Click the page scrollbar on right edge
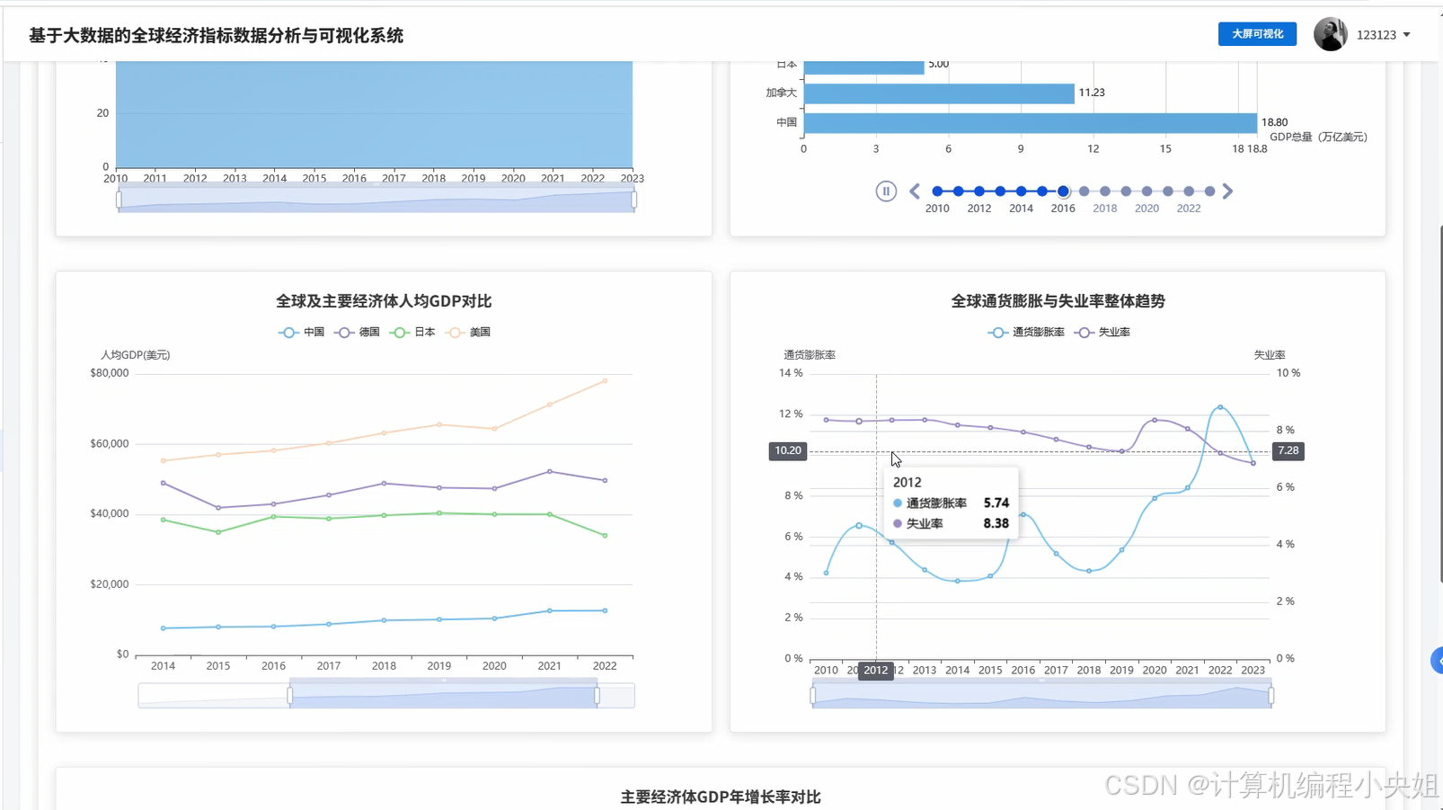The width and height of the screenshot is (1443, 810). 1440,405
